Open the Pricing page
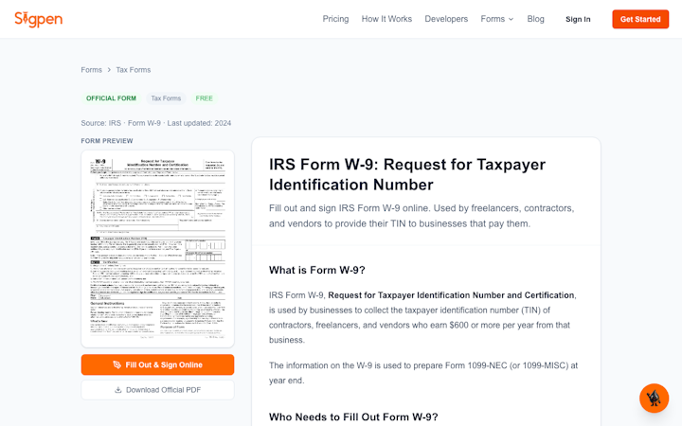 [x=335, y=19]
